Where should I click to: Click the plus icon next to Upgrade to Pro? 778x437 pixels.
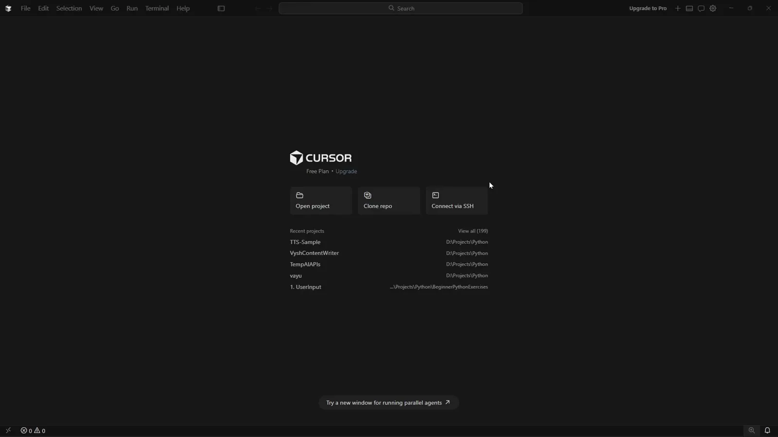[678, 8]
